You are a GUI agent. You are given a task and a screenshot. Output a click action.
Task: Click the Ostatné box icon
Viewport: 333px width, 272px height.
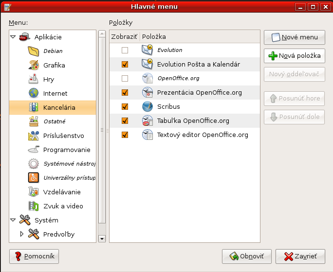[34, 121]
